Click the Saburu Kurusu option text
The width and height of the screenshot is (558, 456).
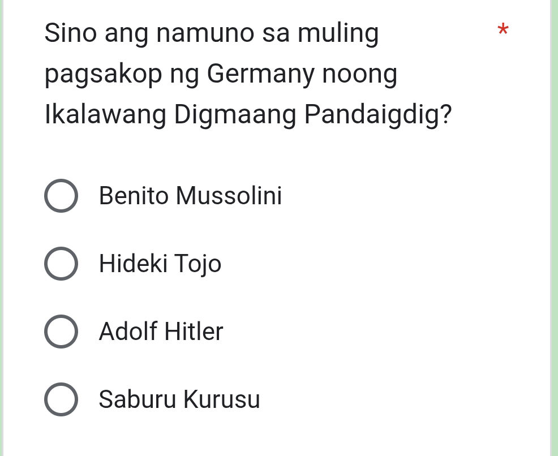179,399
